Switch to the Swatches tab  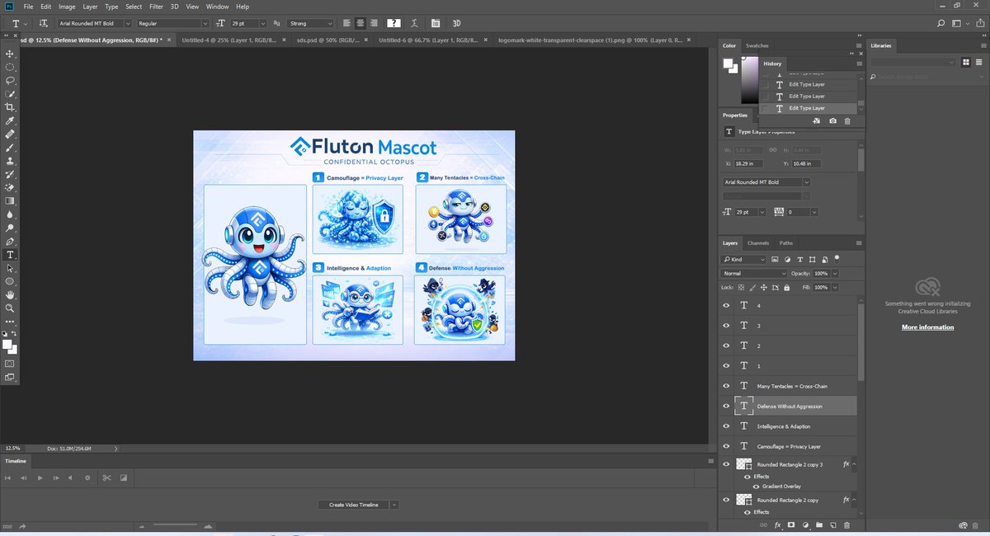(757, 45)
